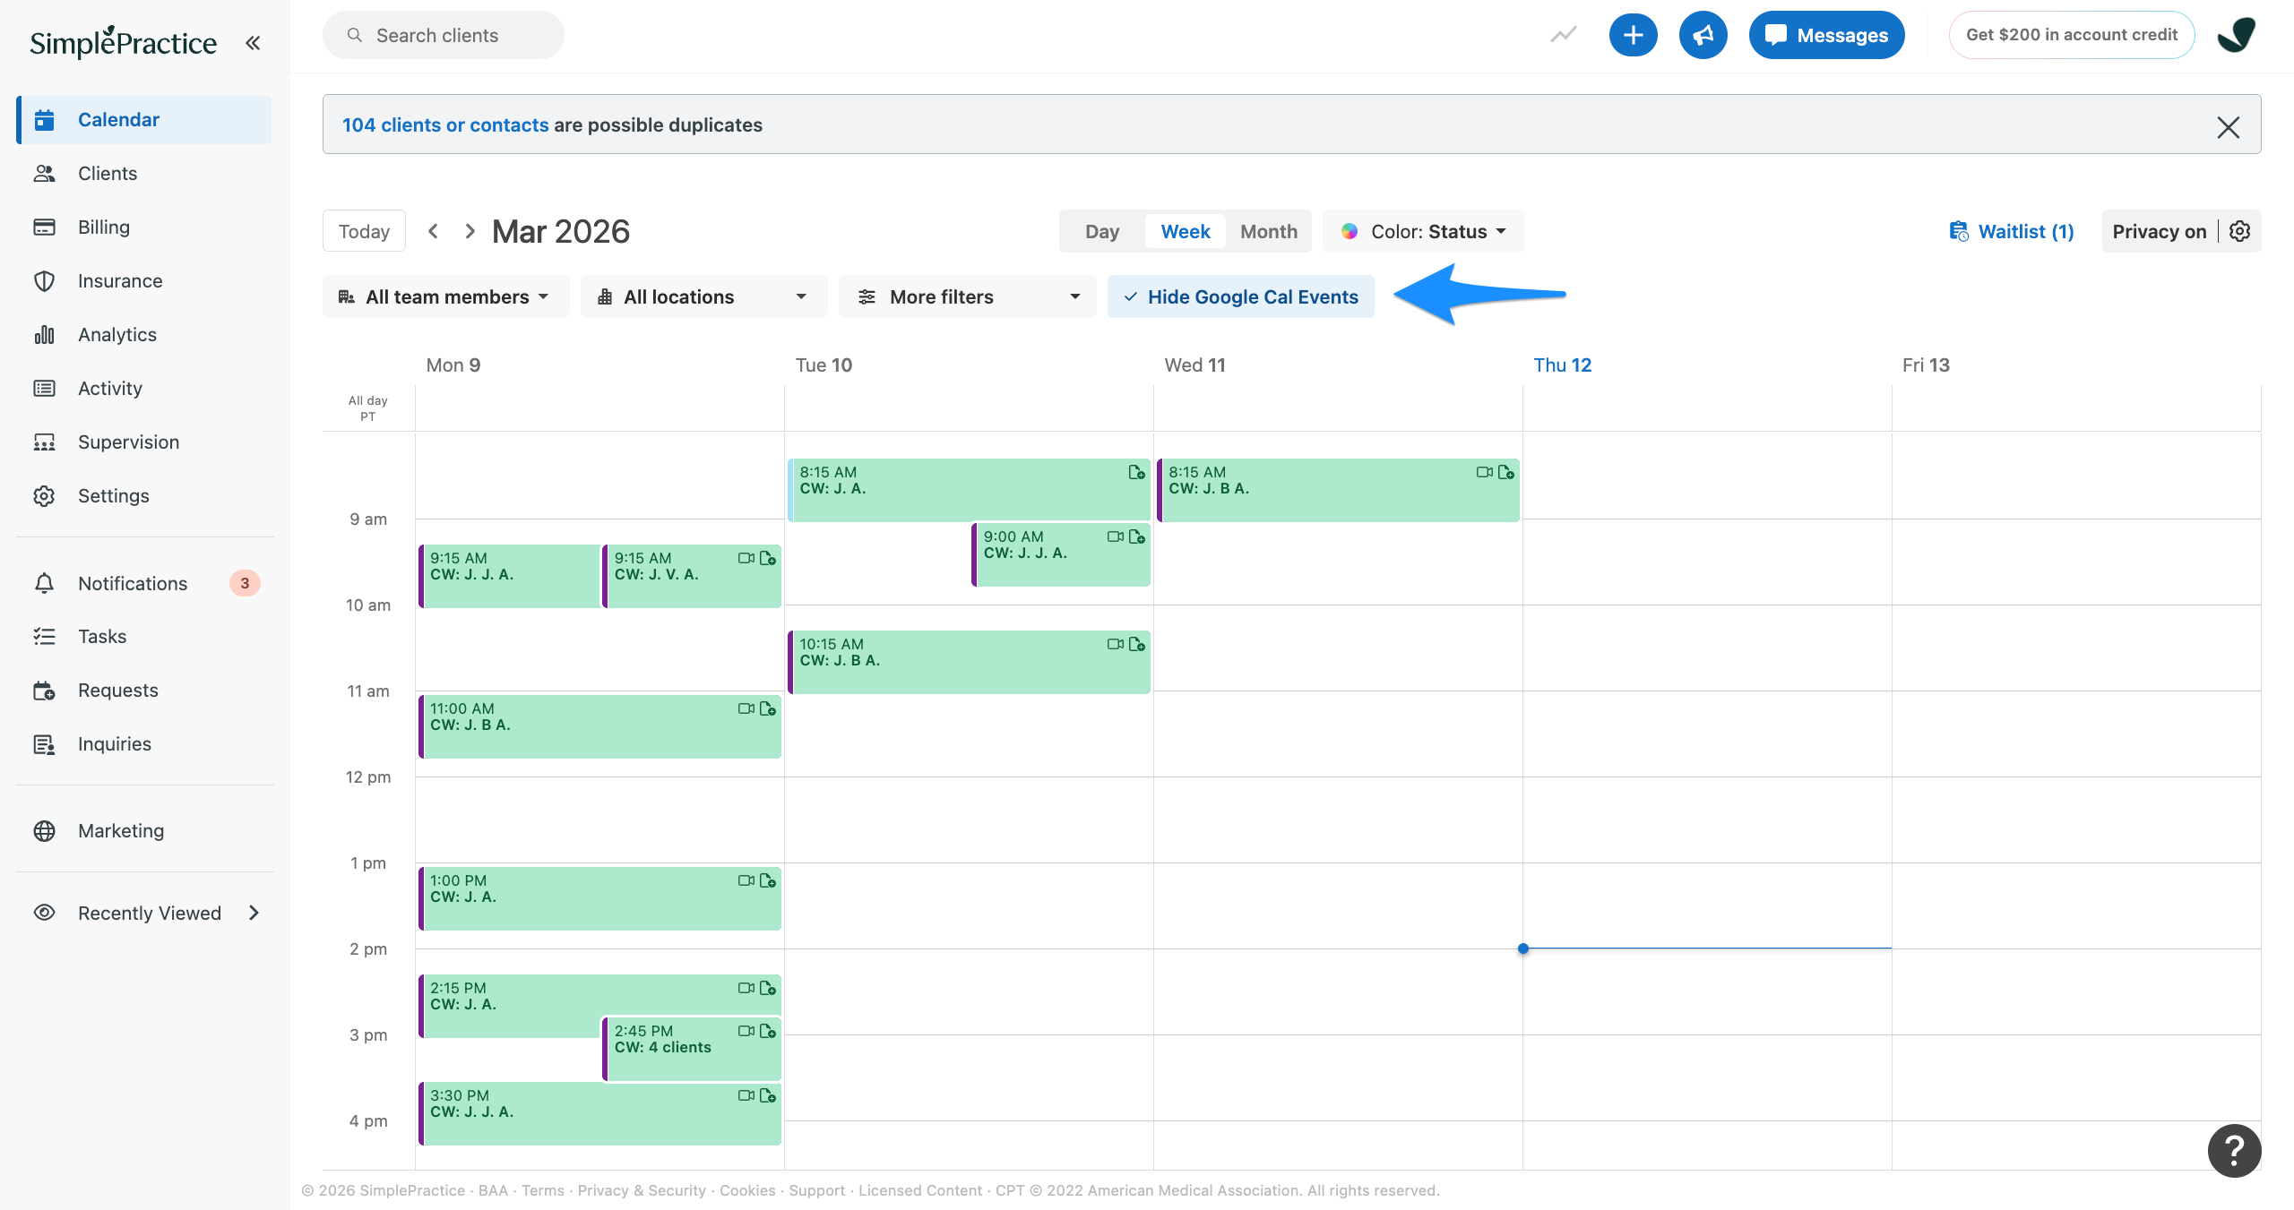
Task: Open Clients in the sidebar
Action: point(144,173)
